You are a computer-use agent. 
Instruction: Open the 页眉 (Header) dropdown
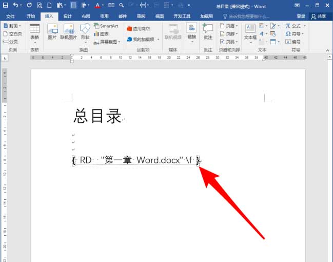click(x=229, y=26)
